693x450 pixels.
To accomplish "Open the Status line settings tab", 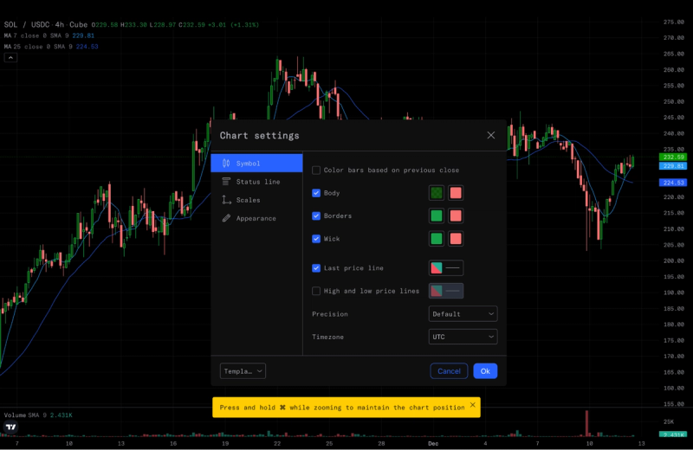I will (x=256, y=182).
